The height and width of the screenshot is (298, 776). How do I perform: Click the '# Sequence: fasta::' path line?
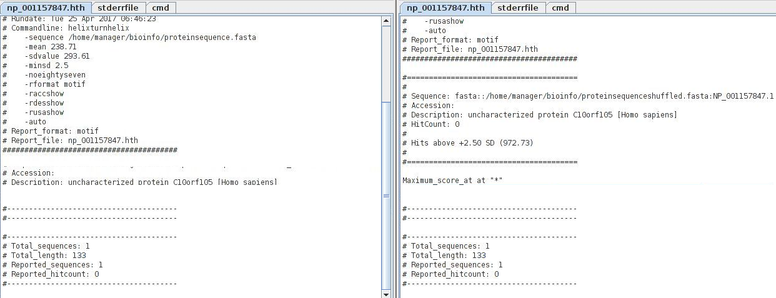click(588, 96)
